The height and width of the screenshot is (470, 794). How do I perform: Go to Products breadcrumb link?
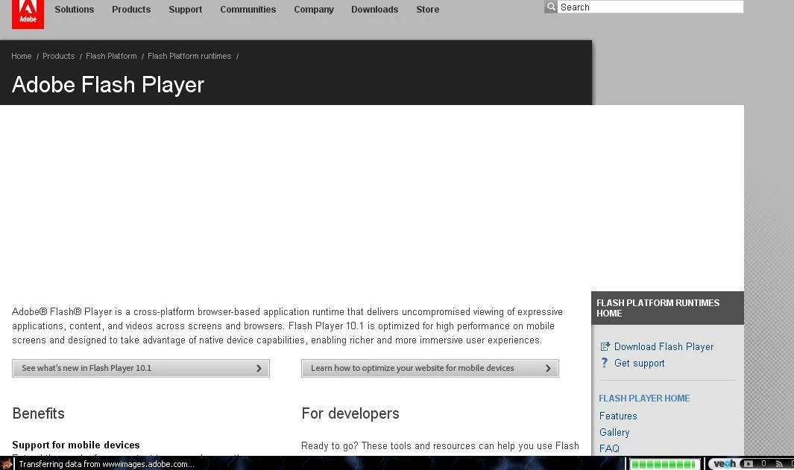59,56
